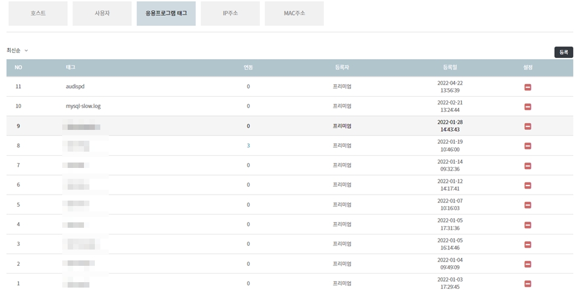This screenshot has width=580, height=290.
Task: Select the 응용프로그램 태그 tab
Action: pos(166,13)
